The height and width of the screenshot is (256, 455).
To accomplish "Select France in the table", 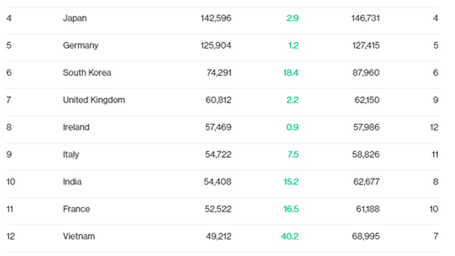I will coord(76,209).
